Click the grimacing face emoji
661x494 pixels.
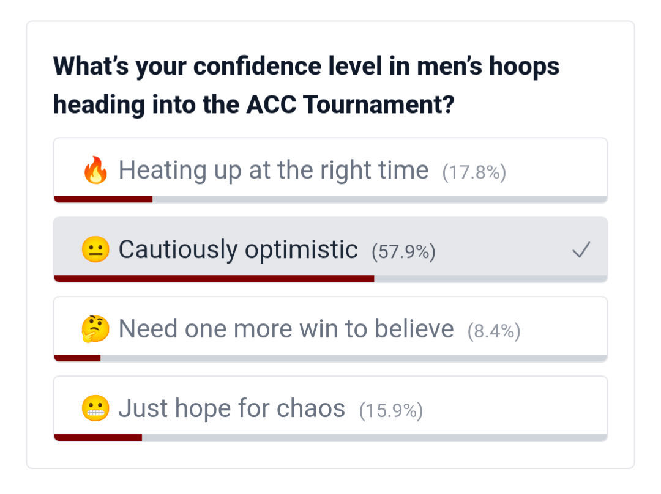point(95,409)
